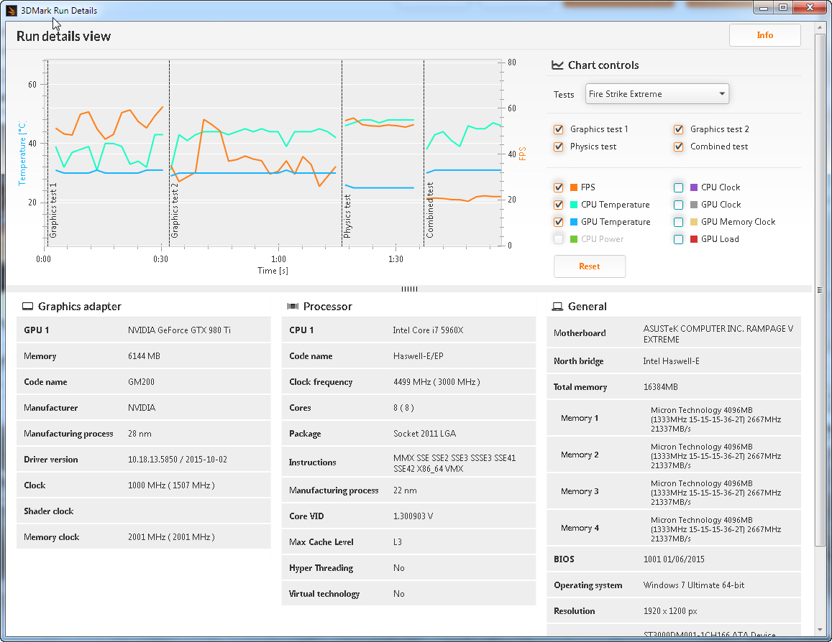Viewport: 832px width, 642px height.
Task: Click the Reset button
Action: pyautogui.click(x=590, y=266)
